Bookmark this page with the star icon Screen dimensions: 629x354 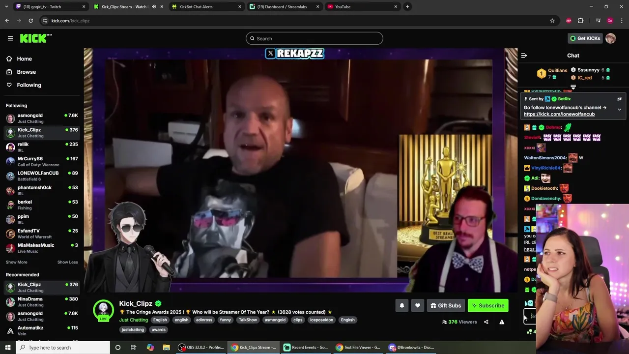tap(552, 21)
